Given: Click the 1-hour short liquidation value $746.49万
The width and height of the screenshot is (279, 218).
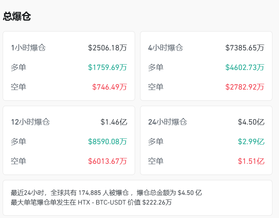Looking at the screenshot, I should 110,87.
